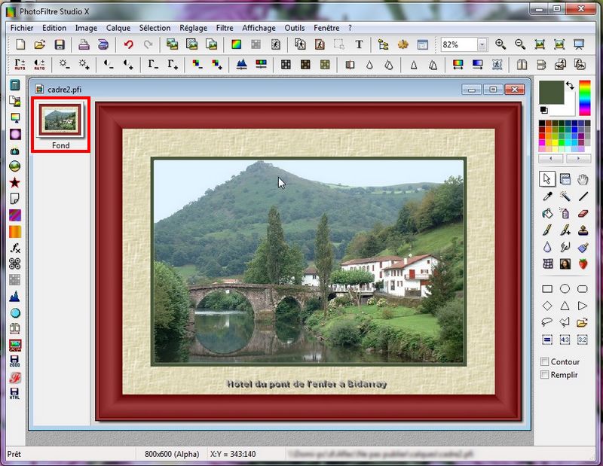
Task: Select the Pointer selection tool
Action: pos(547,179)
